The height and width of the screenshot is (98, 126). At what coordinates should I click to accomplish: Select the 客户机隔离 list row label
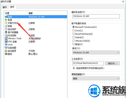pyautogui.click(x=13, y=32)
